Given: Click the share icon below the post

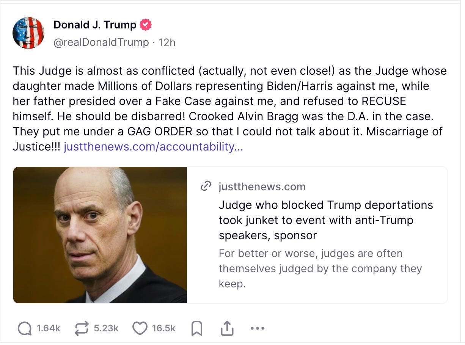Looking at the screenshot, I should (x=226, y=328).
